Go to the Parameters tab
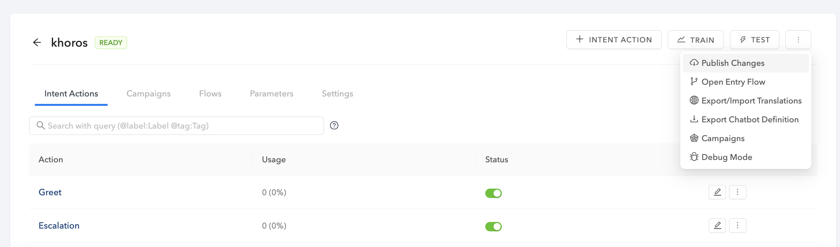Image resolution: width=840 pixels, height=247 pixels. pyautogui.click(x=272, y=94)
